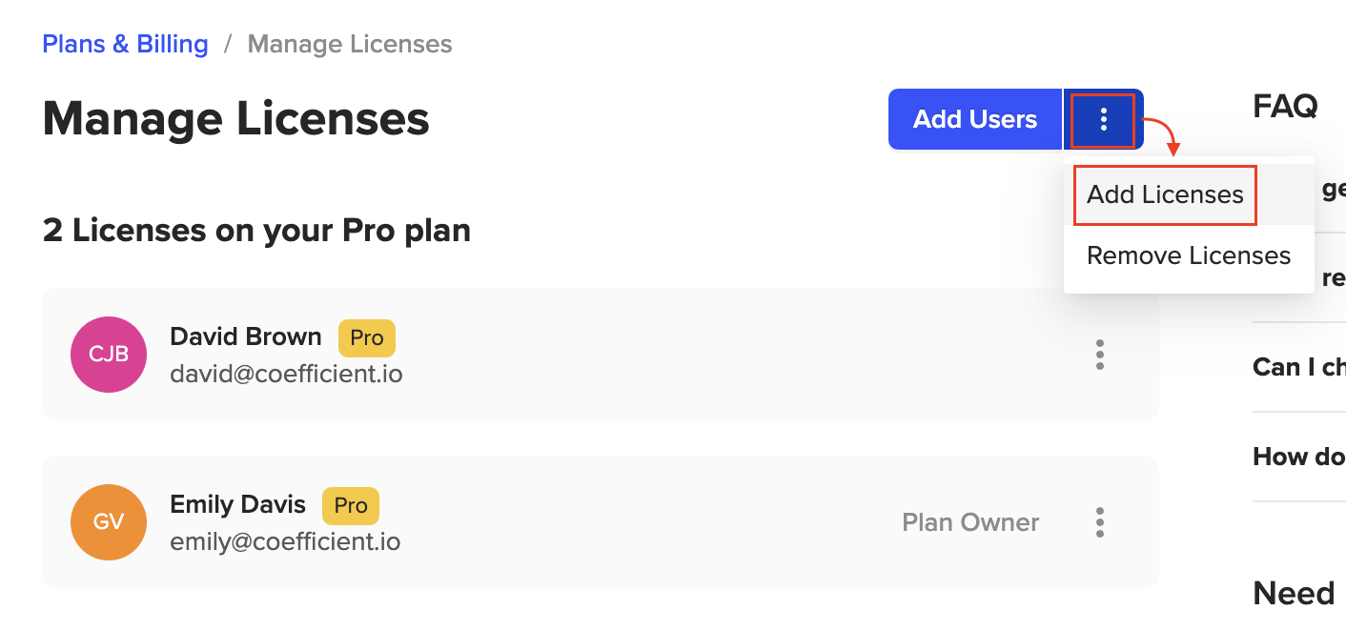
Task: Select Add Licenses from the dropdown menu
Action: [1165, 194]
